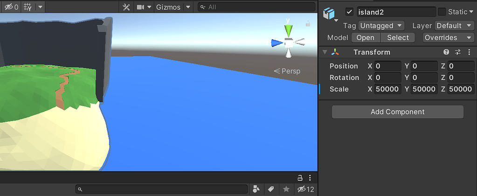The image size is (477, 196).
Task: Click the Scale X field showing 50000
Action: click(387, 89)
